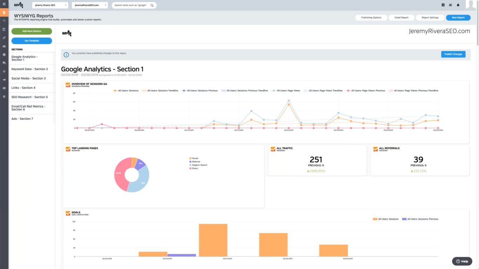
Task: Select Ads - Section 7
Action: (x=32, y=119)
